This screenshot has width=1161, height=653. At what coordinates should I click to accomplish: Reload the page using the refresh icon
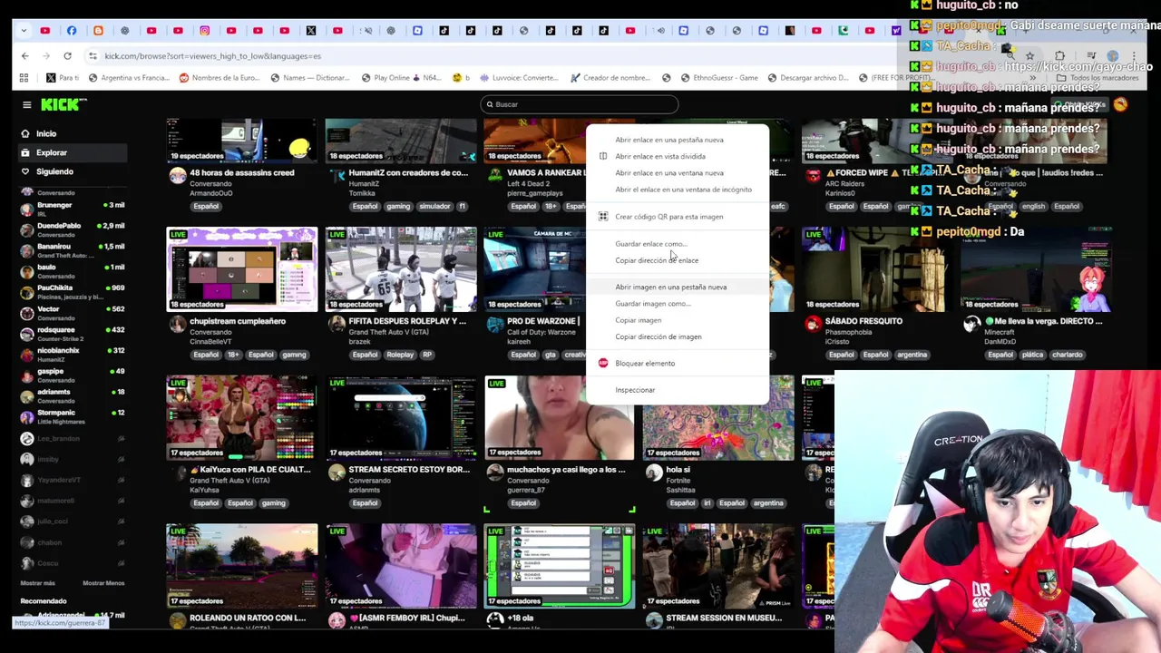pos(67,56)
